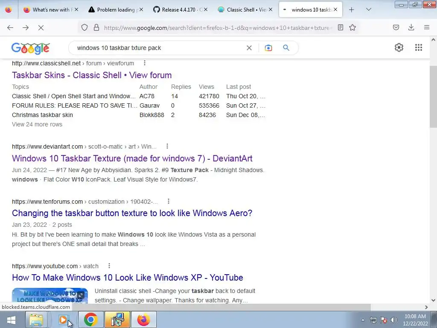
Task: Open Classic Shell / Open Shell Start topic
Action: (x=74, y=96)
